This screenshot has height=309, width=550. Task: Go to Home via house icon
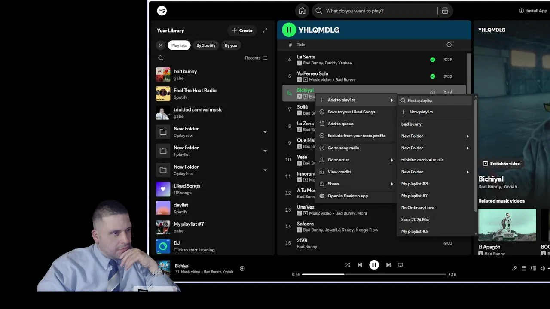pos(302,11)
